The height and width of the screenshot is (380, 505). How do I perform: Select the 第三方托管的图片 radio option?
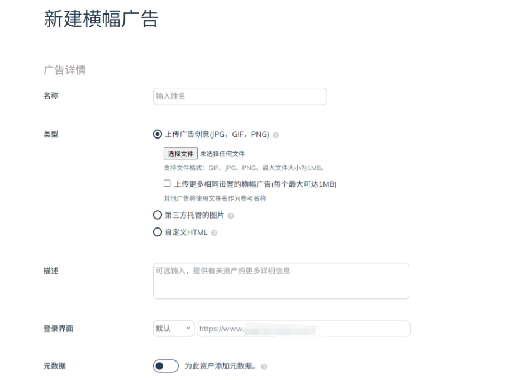157,215
